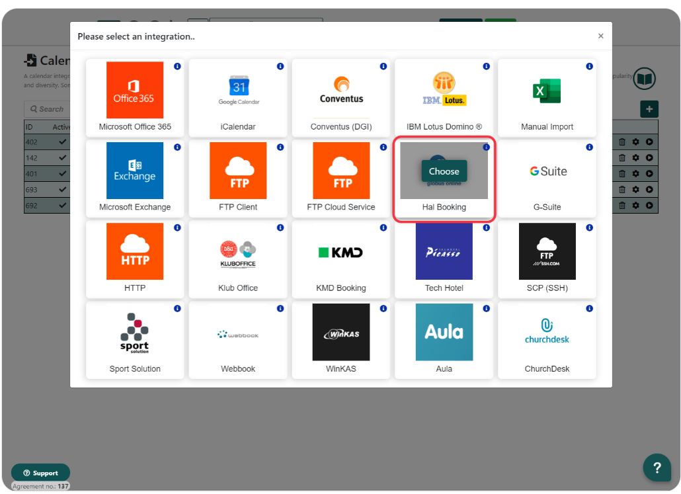Open settings gear for last table row

(x=636, y=205)
